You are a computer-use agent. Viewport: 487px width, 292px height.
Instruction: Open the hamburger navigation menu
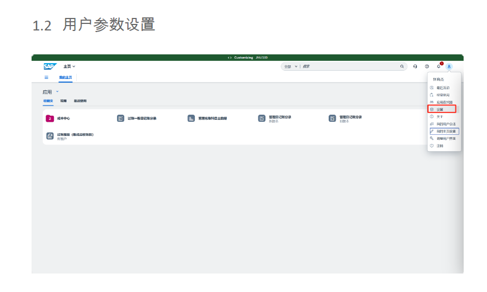[46, 78]
